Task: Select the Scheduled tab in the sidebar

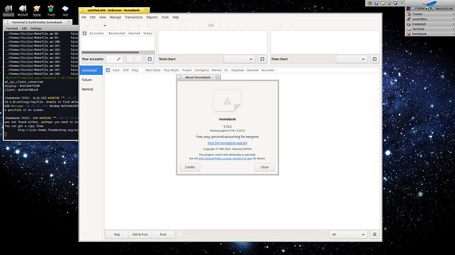Action: 91,70
